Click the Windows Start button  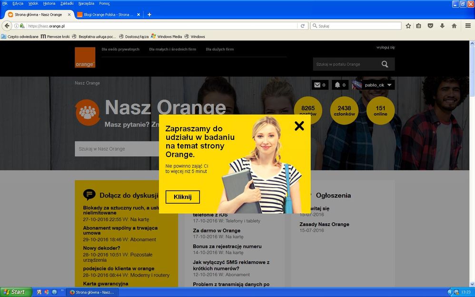click(x=16, y=292)
